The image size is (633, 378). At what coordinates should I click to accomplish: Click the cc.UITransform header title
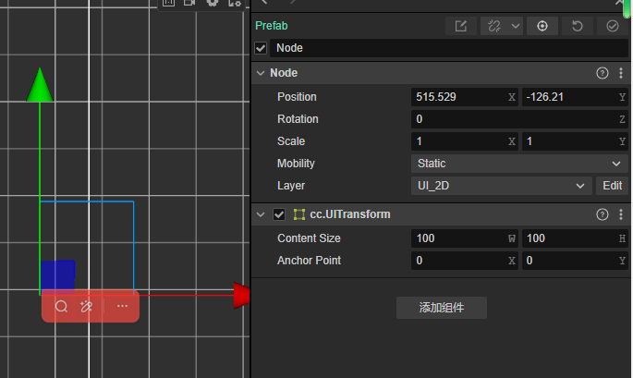(x=350, y=214)
